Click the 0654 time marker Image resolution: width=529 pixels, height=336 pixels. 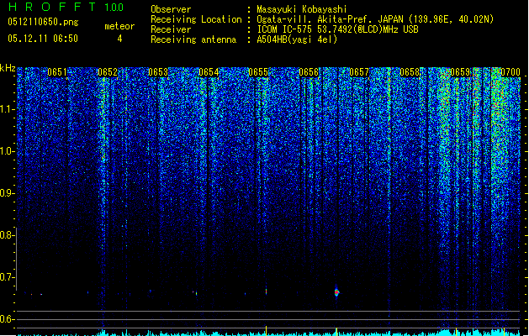pyautogui.click(x=209, y=72)
